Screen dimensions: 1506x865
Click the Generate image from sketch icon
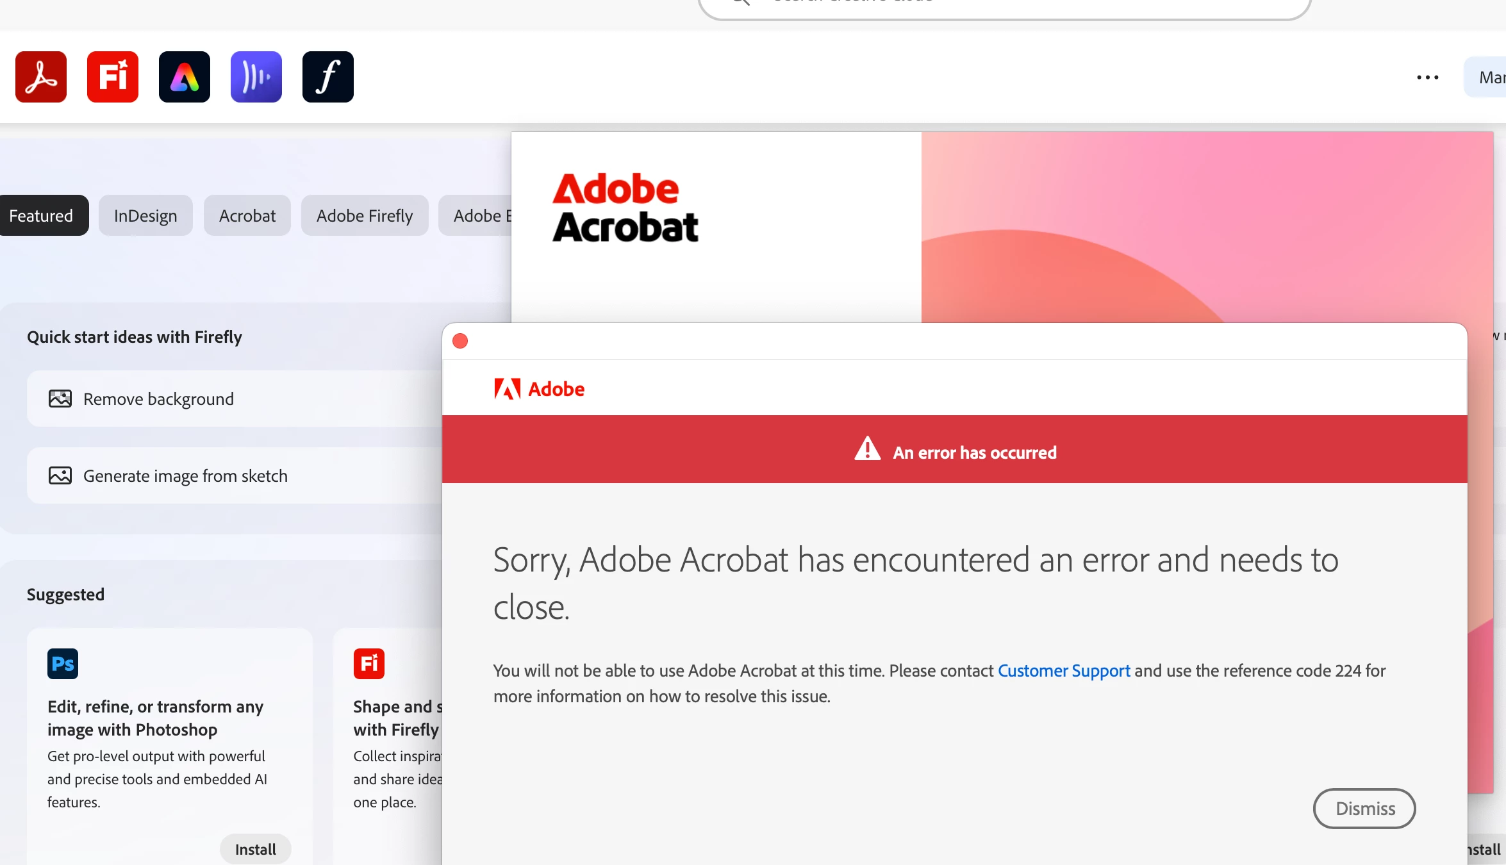(60, 475)
